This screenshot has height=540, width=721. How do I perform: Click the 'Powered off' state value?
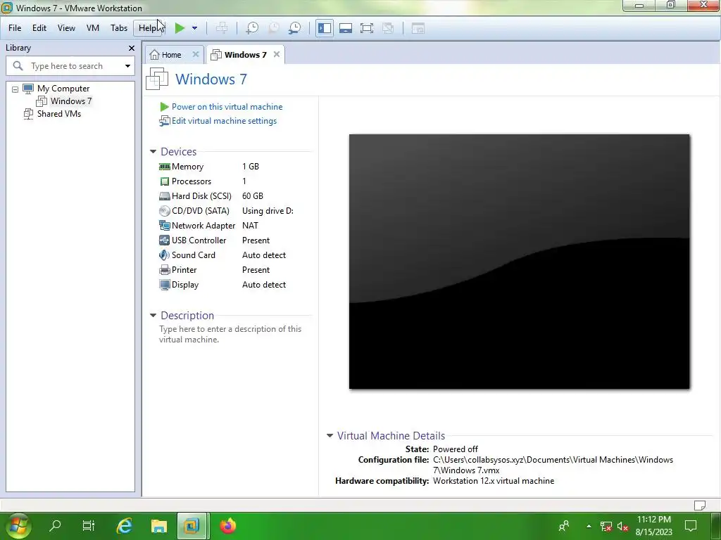(x=456, y=449)
